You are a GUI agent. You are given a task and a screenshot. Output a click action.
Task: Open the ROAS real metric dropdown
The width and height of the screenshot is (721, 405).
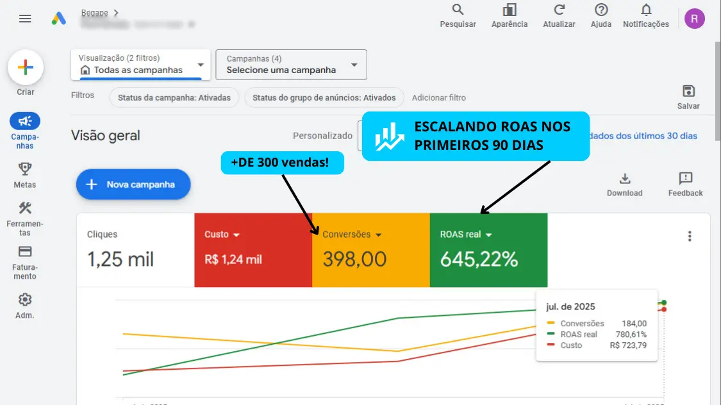(489, 235)
